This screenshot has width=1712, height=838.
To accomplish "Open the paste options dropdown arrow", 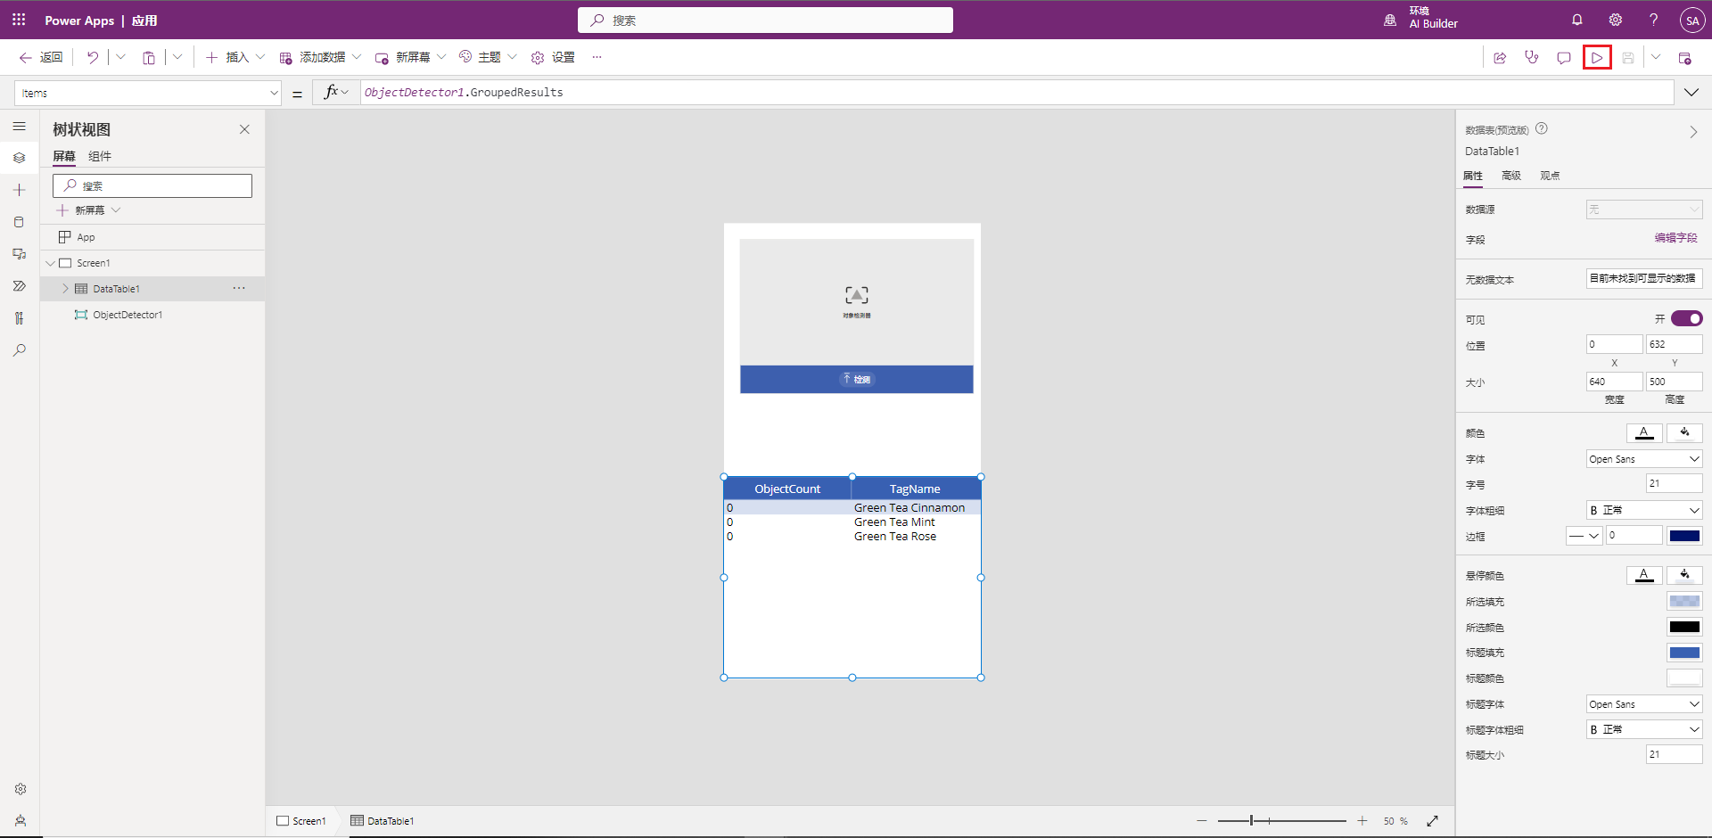I will 177,57.
